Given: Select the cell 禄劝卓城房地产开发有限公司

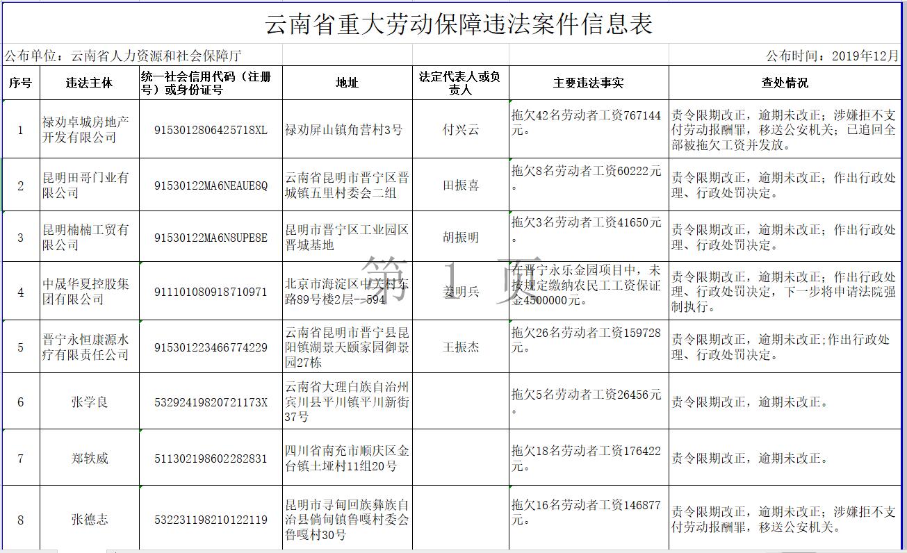Looking at the screenshot, I should point(89,130).
